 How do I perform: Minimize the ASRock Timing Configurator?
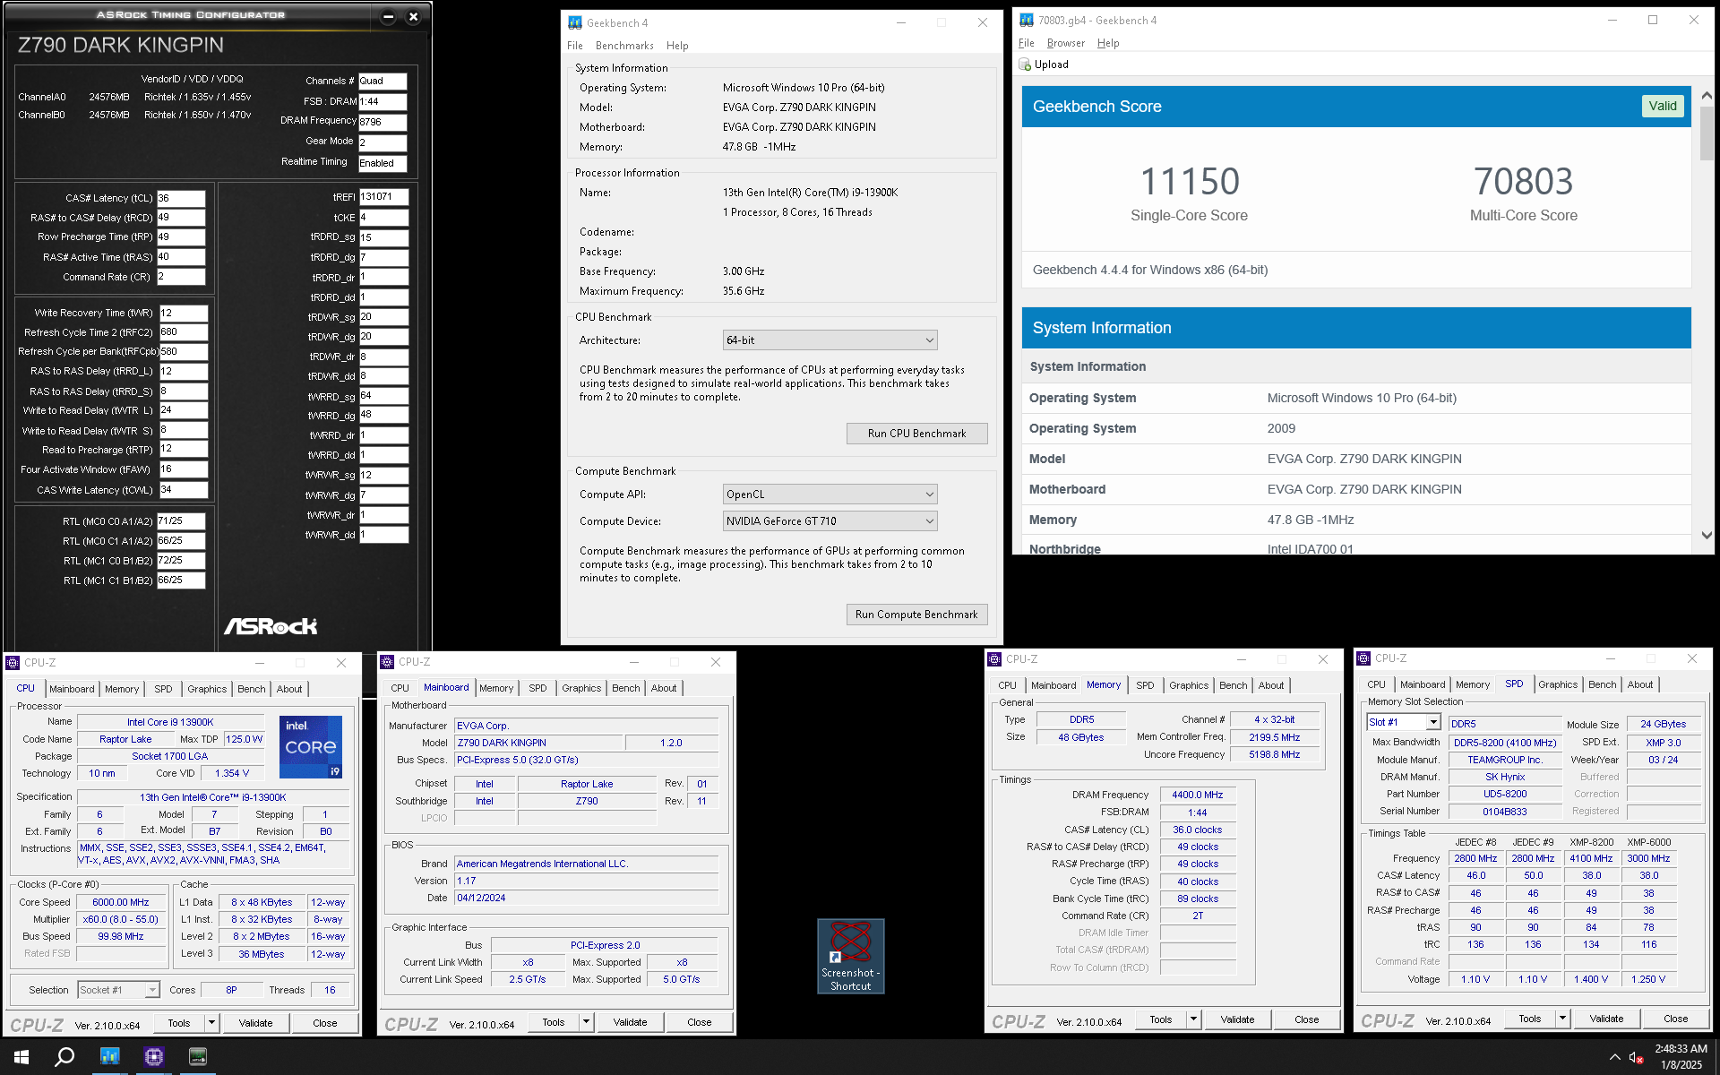click(388, 16)
